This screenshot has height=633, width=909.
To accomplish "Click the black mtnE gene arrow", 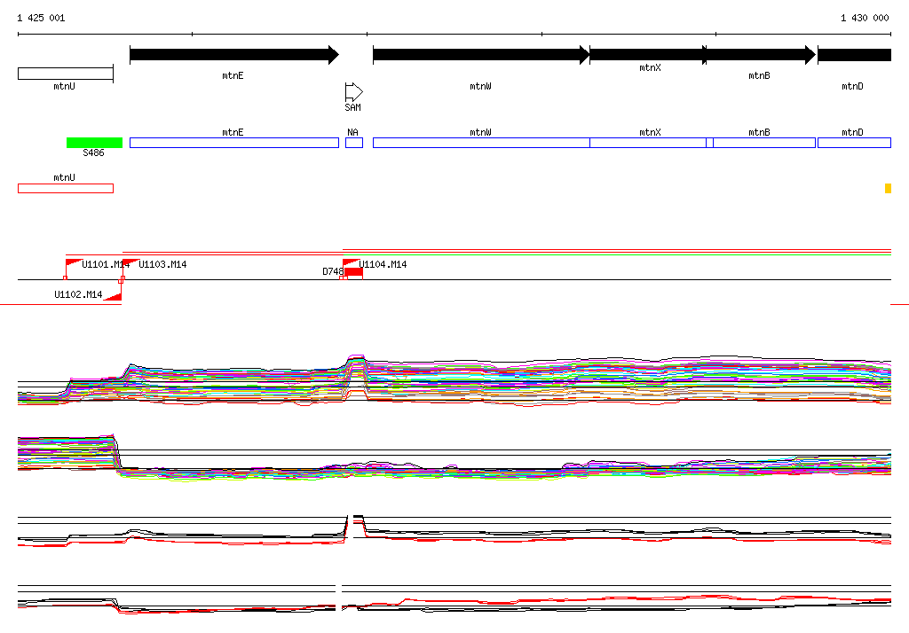I will click(x=234, y=55).
